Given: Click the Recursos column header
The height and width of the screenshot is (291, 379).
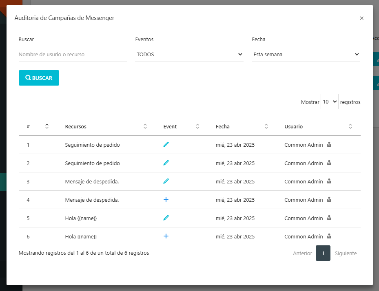Looking at the screenshot, I should (75, 126).
